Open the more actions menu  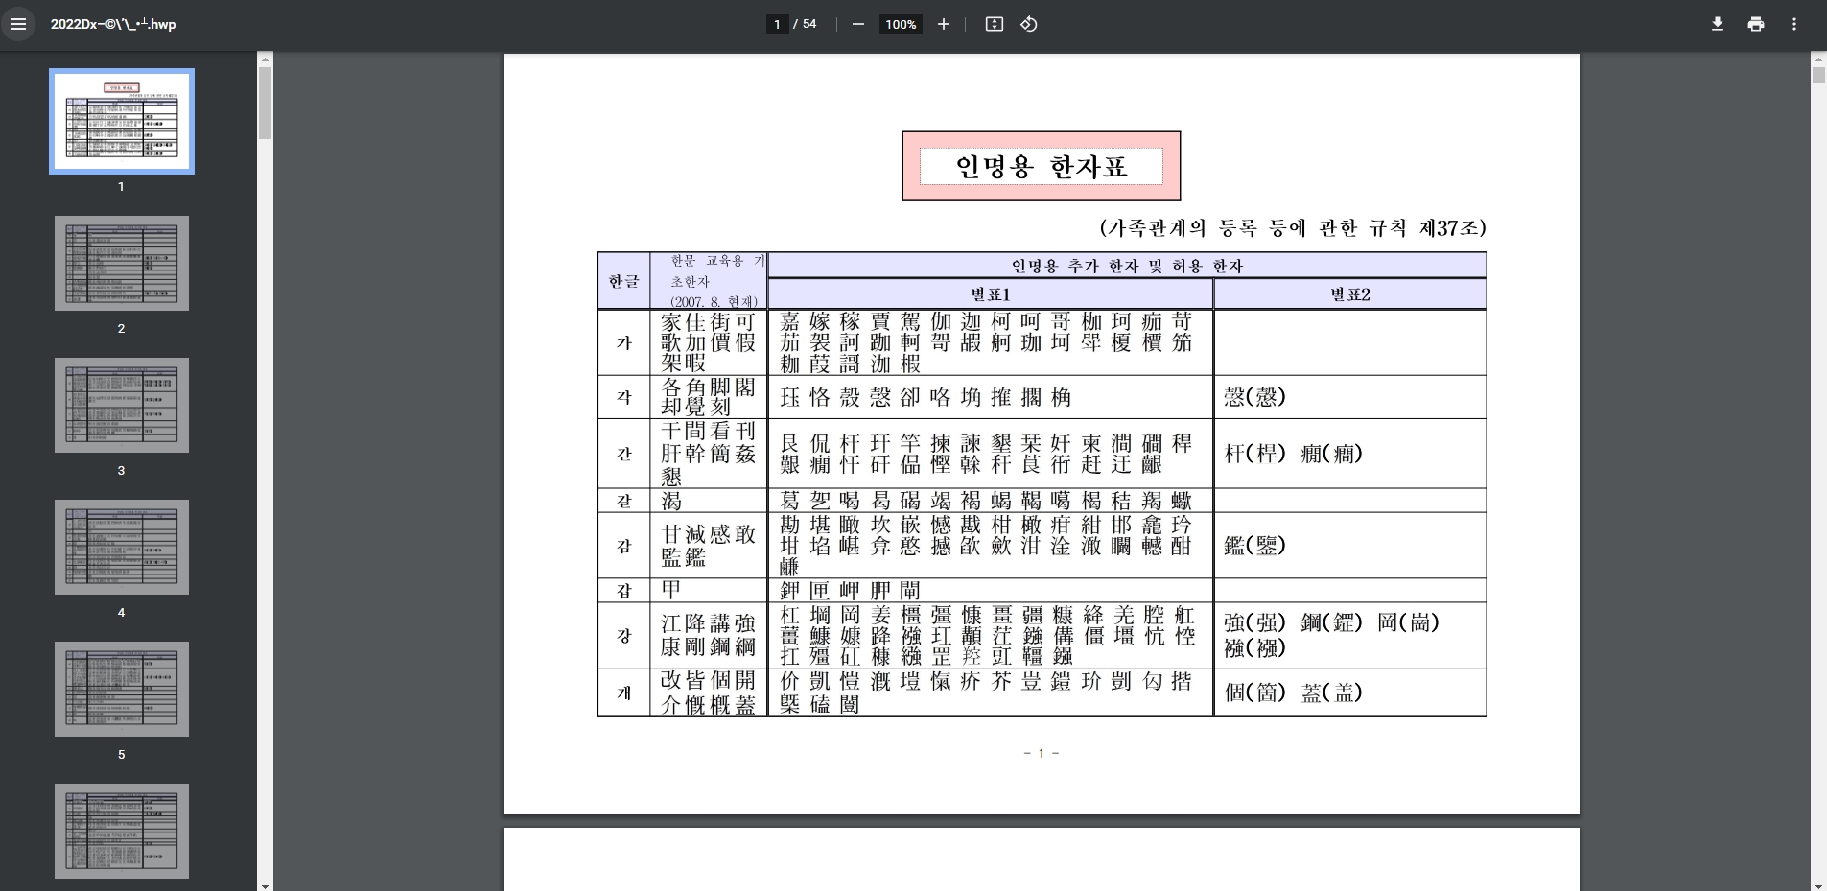(1794, 24)
